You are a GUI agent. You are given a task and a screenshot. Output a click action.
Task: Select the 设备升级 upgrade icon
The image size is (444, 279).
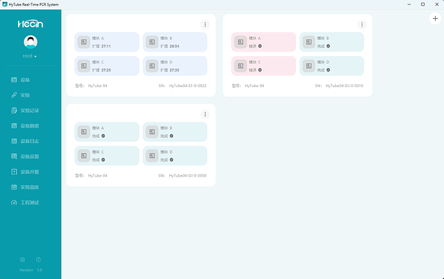coord(14,172)
